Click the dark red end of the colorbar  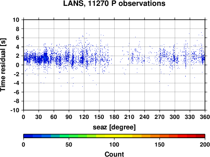point(200,136)
